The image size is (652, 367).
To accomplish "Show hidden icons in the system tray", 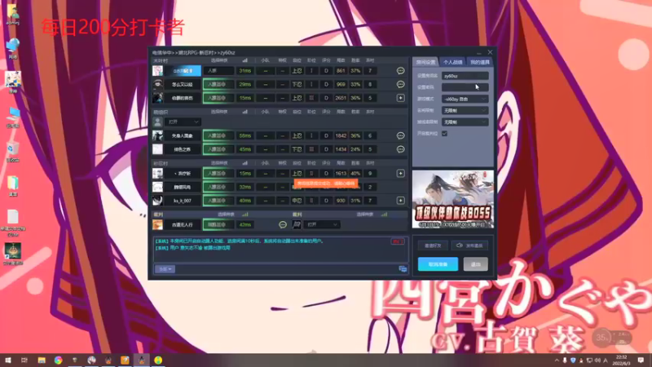I will point(557,360).
